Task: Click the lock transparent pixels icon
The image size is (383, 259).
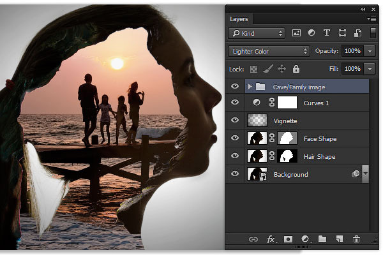Action: (254, 69)
